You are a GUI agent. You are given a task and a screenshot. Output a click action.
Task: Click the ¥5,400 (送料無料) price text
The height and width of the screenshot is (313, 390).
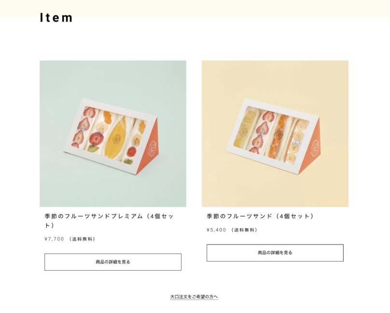232,230
